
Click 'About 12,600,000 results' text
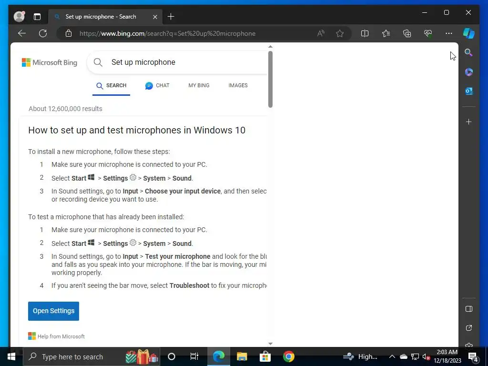[x=65, y=109]
